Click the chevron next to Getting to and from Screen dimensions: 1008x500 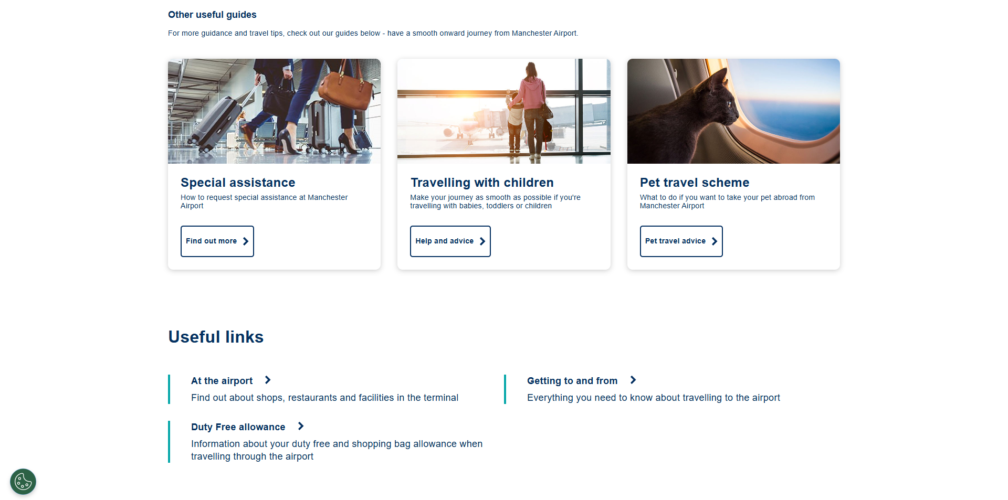pos(633,380)
